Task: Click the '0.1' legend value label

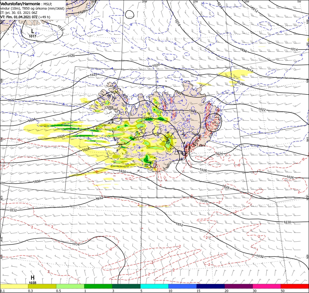Action: pos(2,291)
